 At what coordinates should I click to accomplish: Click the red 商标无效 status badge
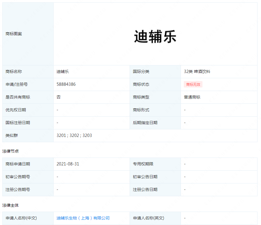tap(193, 84)
